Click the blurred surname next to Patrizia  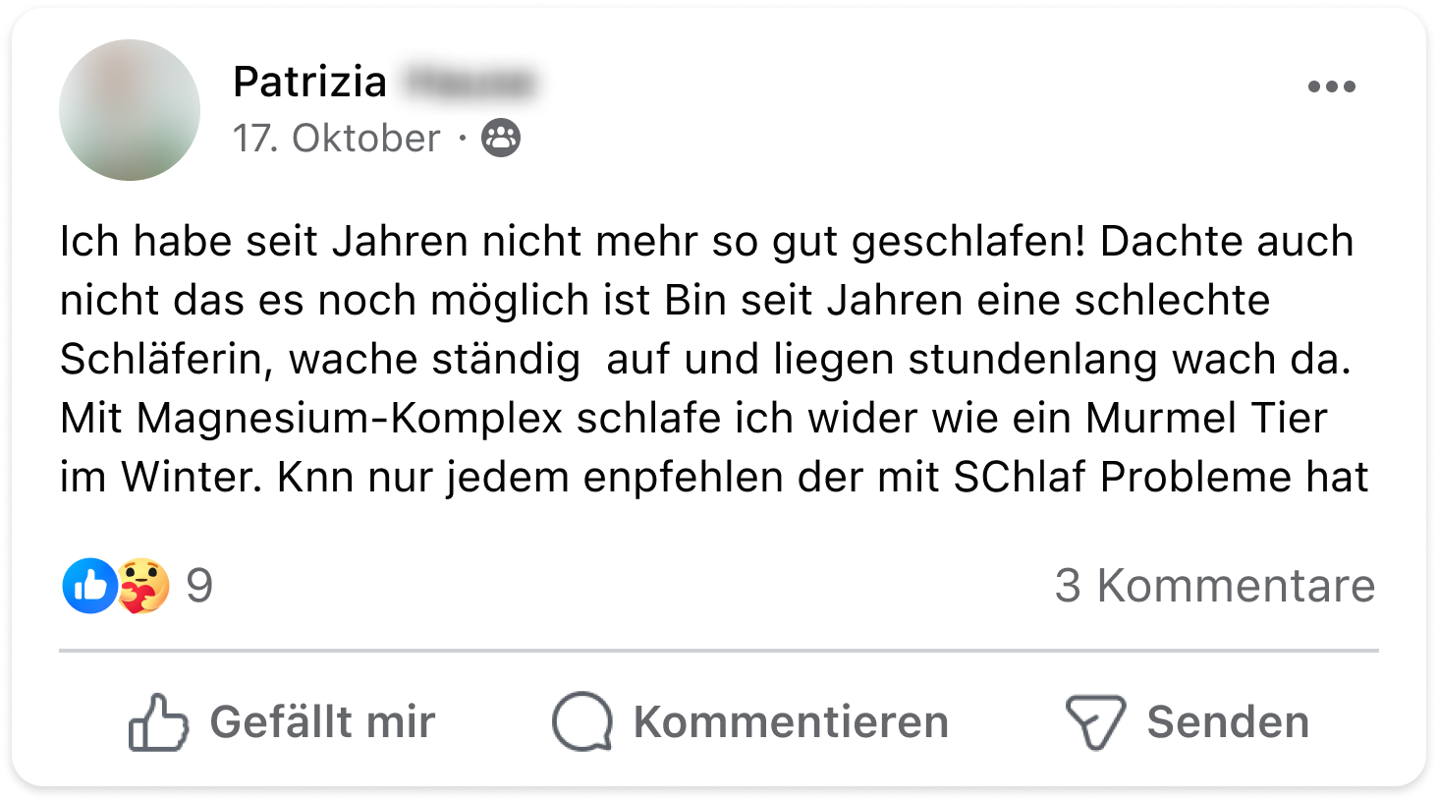click(x=469, y=82)
